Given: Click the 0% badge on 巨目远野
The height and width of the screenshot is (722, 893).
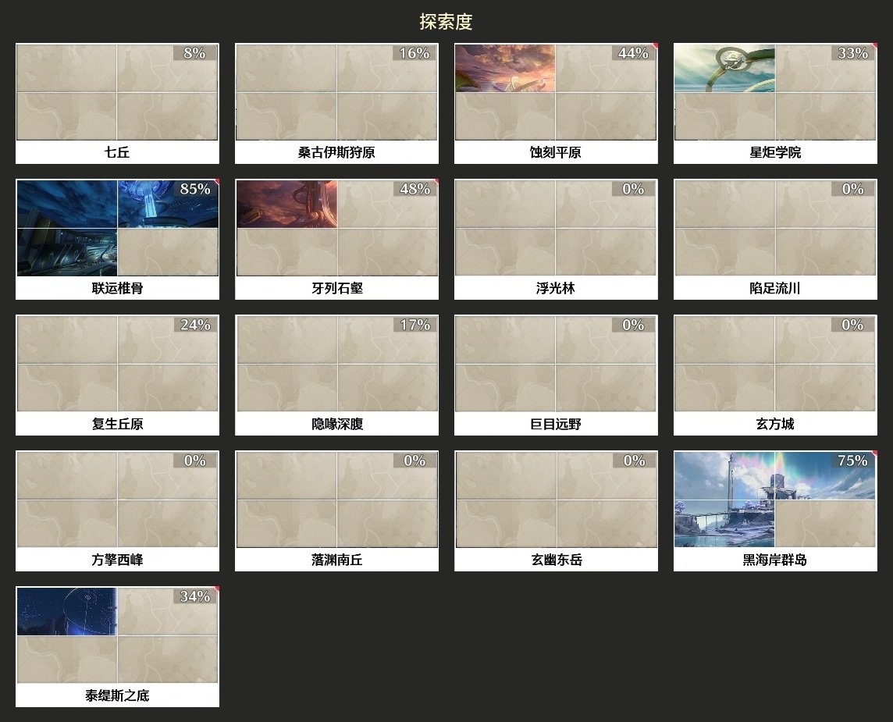Looking at the screenshot, I should coord(633,325).
